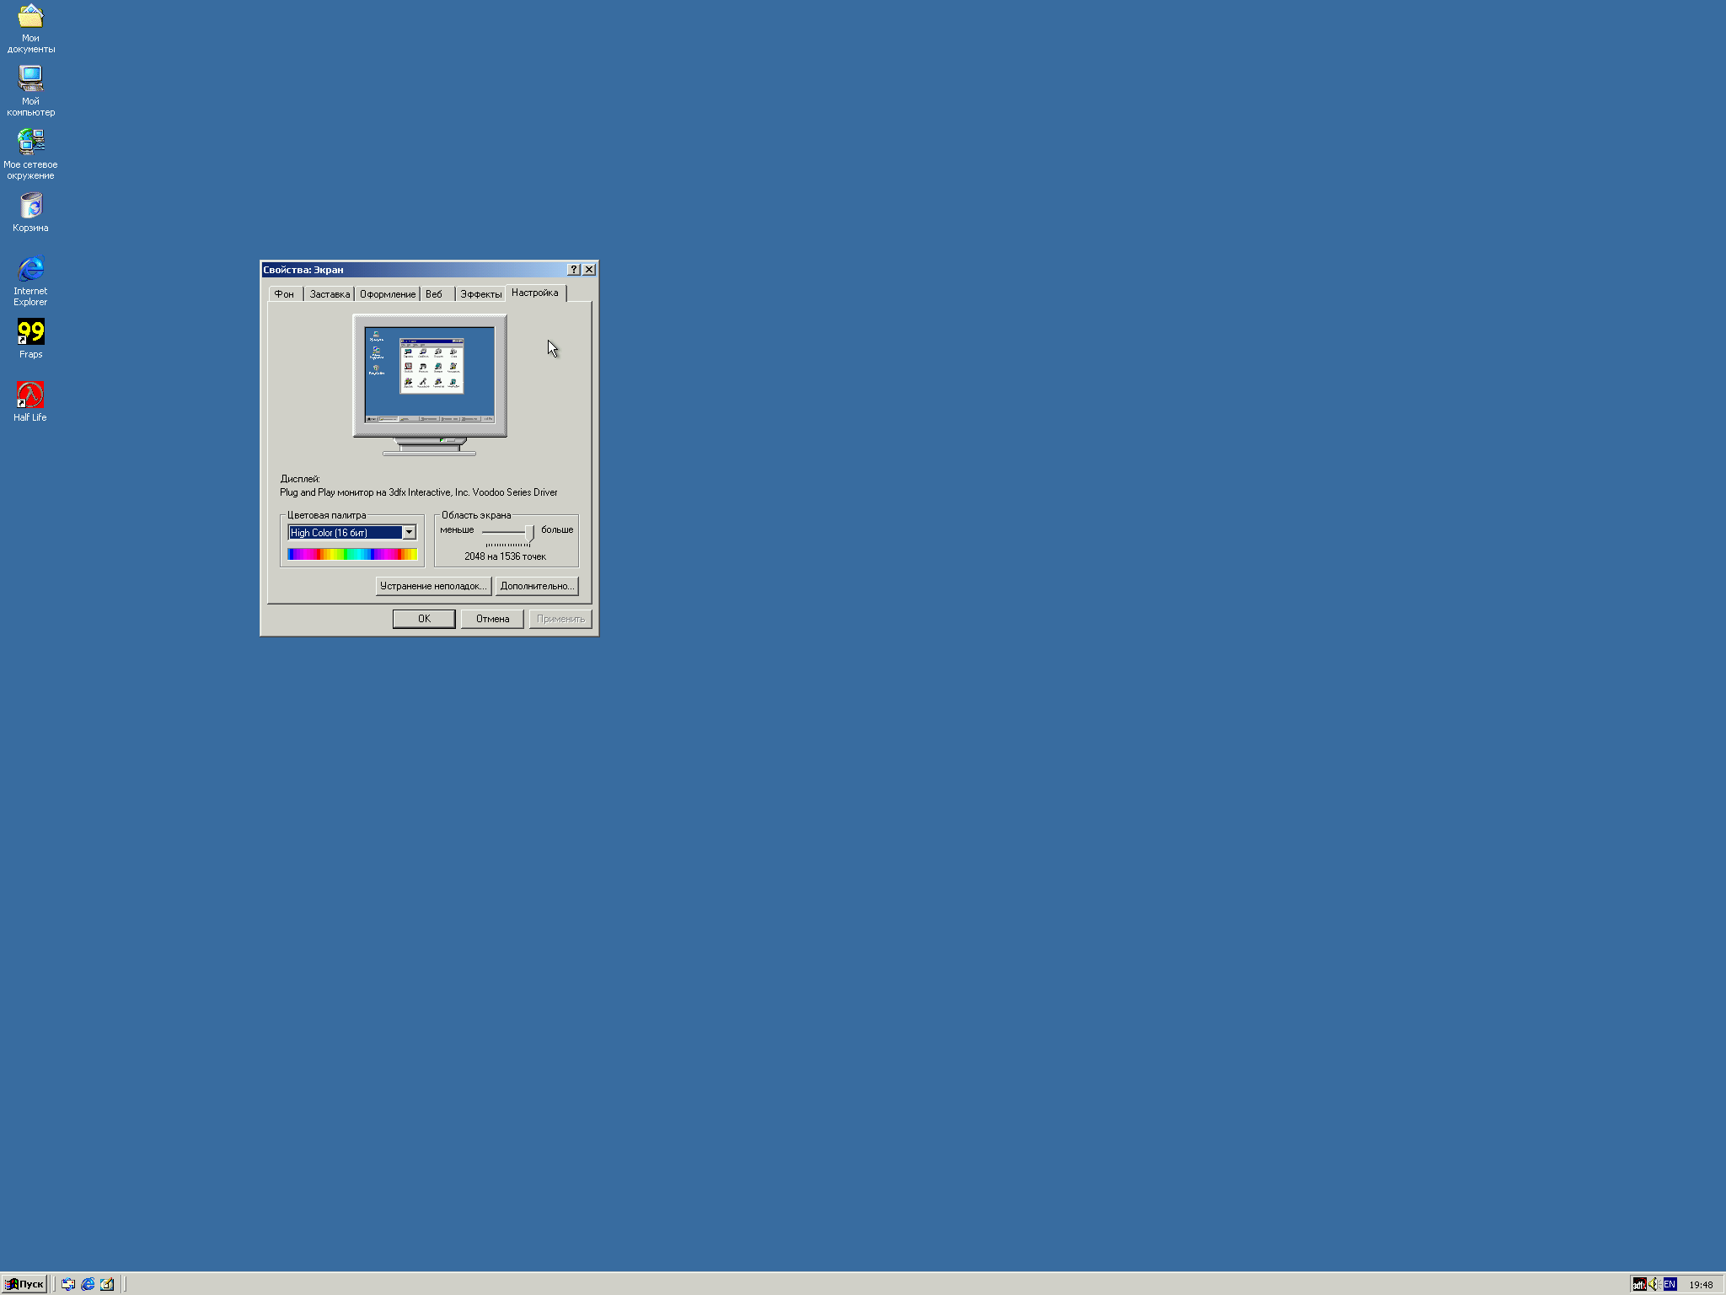Open the Пуск start menu
This screenshot has width=1726, height=1295.
click(x=24, y=1284)
